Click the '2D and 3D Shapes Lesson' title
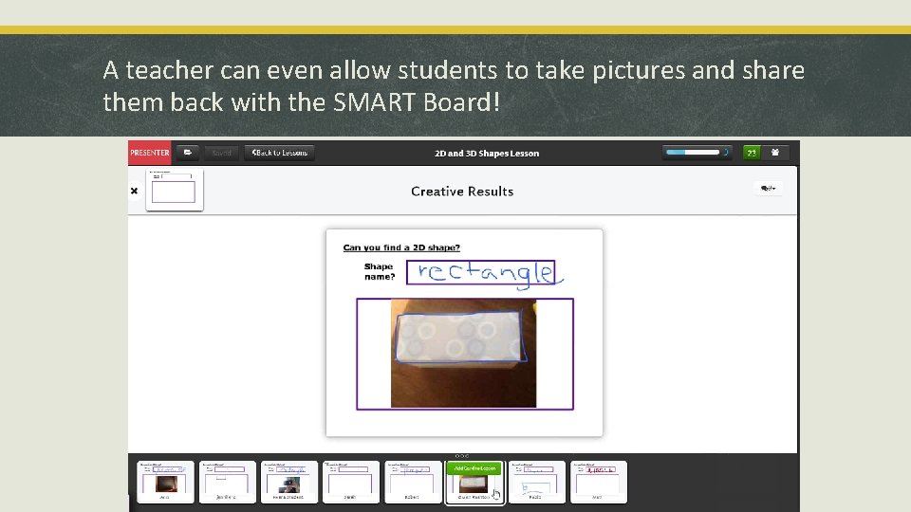The width and height of the screenshot is (911, 512). coord(487,154)
